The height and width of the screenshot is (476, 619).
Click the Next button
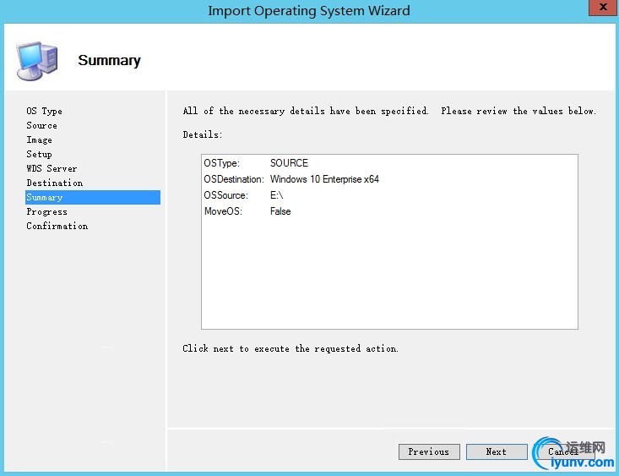tap(497, 451)
